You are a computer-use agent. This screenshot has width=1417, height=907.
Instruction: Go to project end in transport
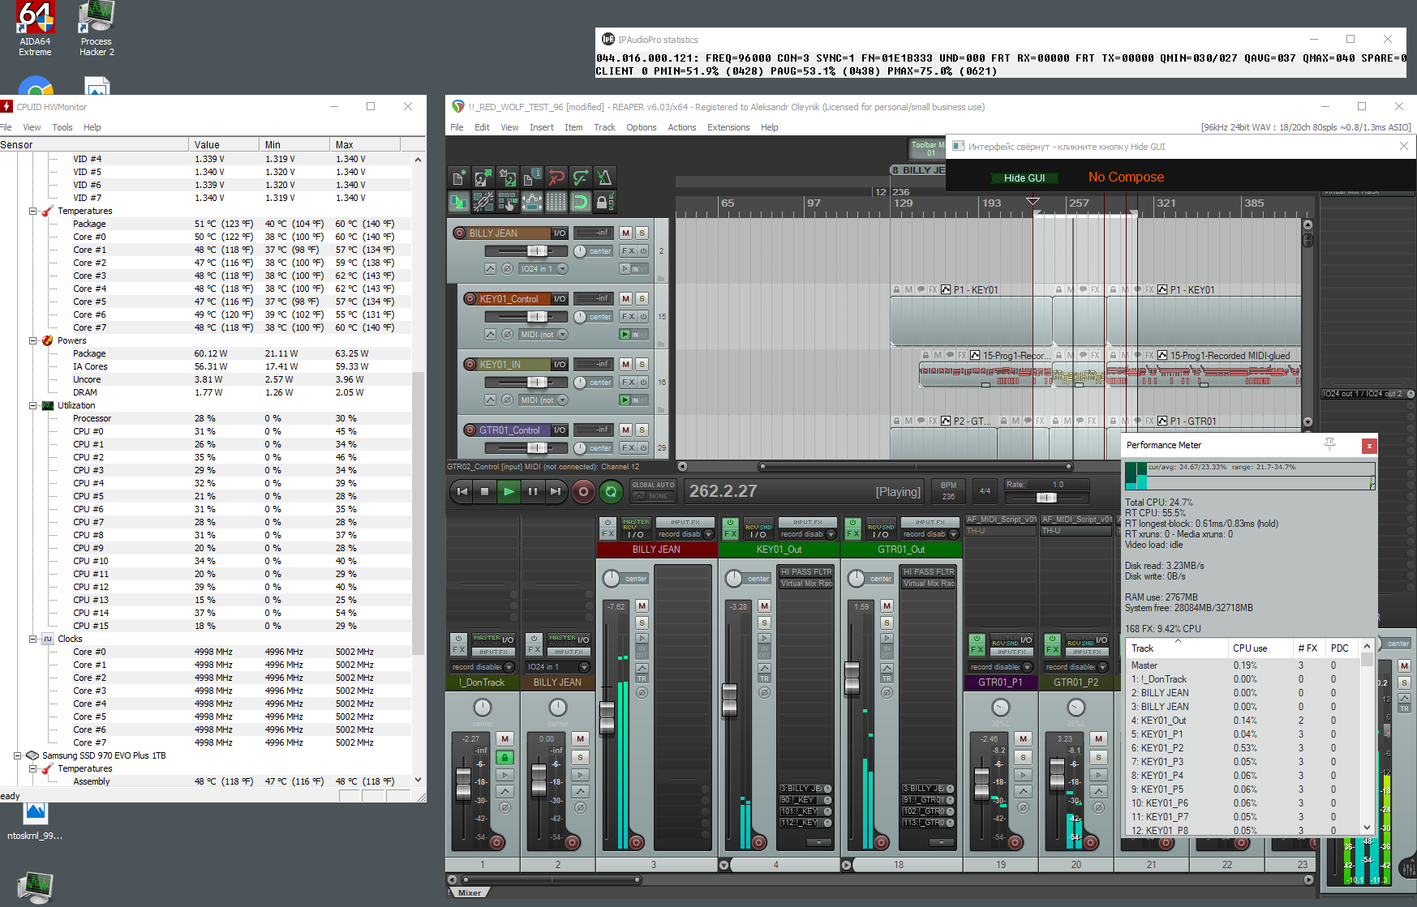point(556,491)
